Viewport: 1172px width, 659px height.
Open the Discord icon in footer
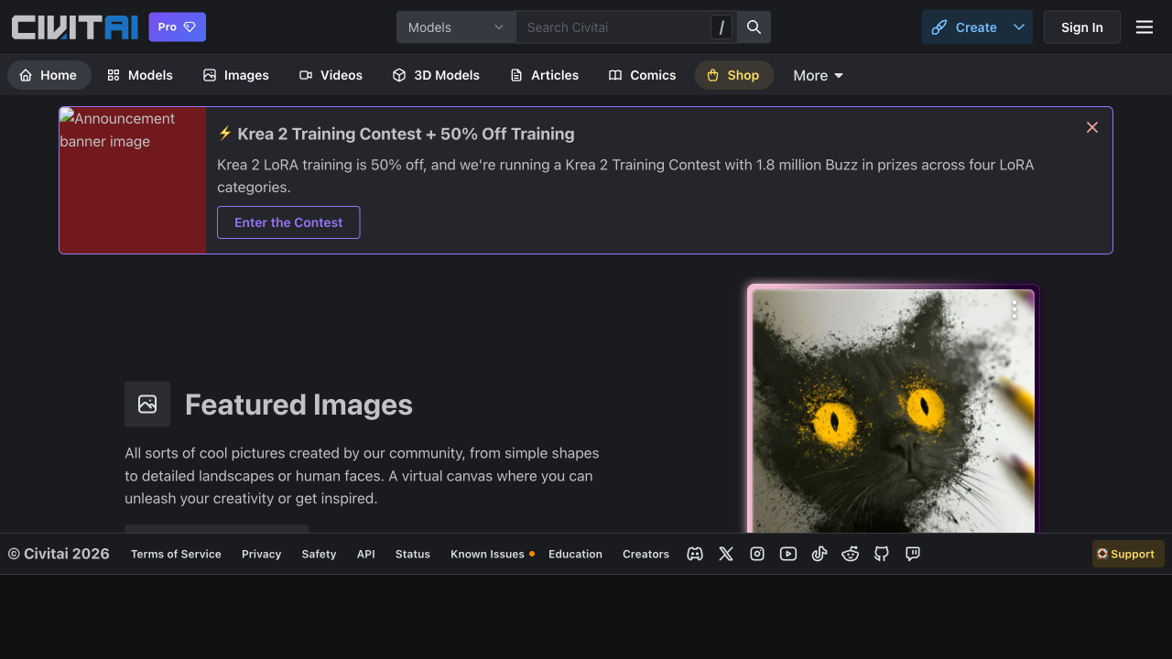(695, 554)
